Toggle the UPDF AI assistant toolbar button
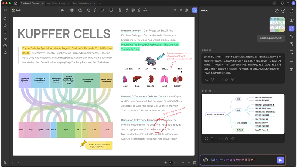The image size is (297, 167). tap(195, 10)
